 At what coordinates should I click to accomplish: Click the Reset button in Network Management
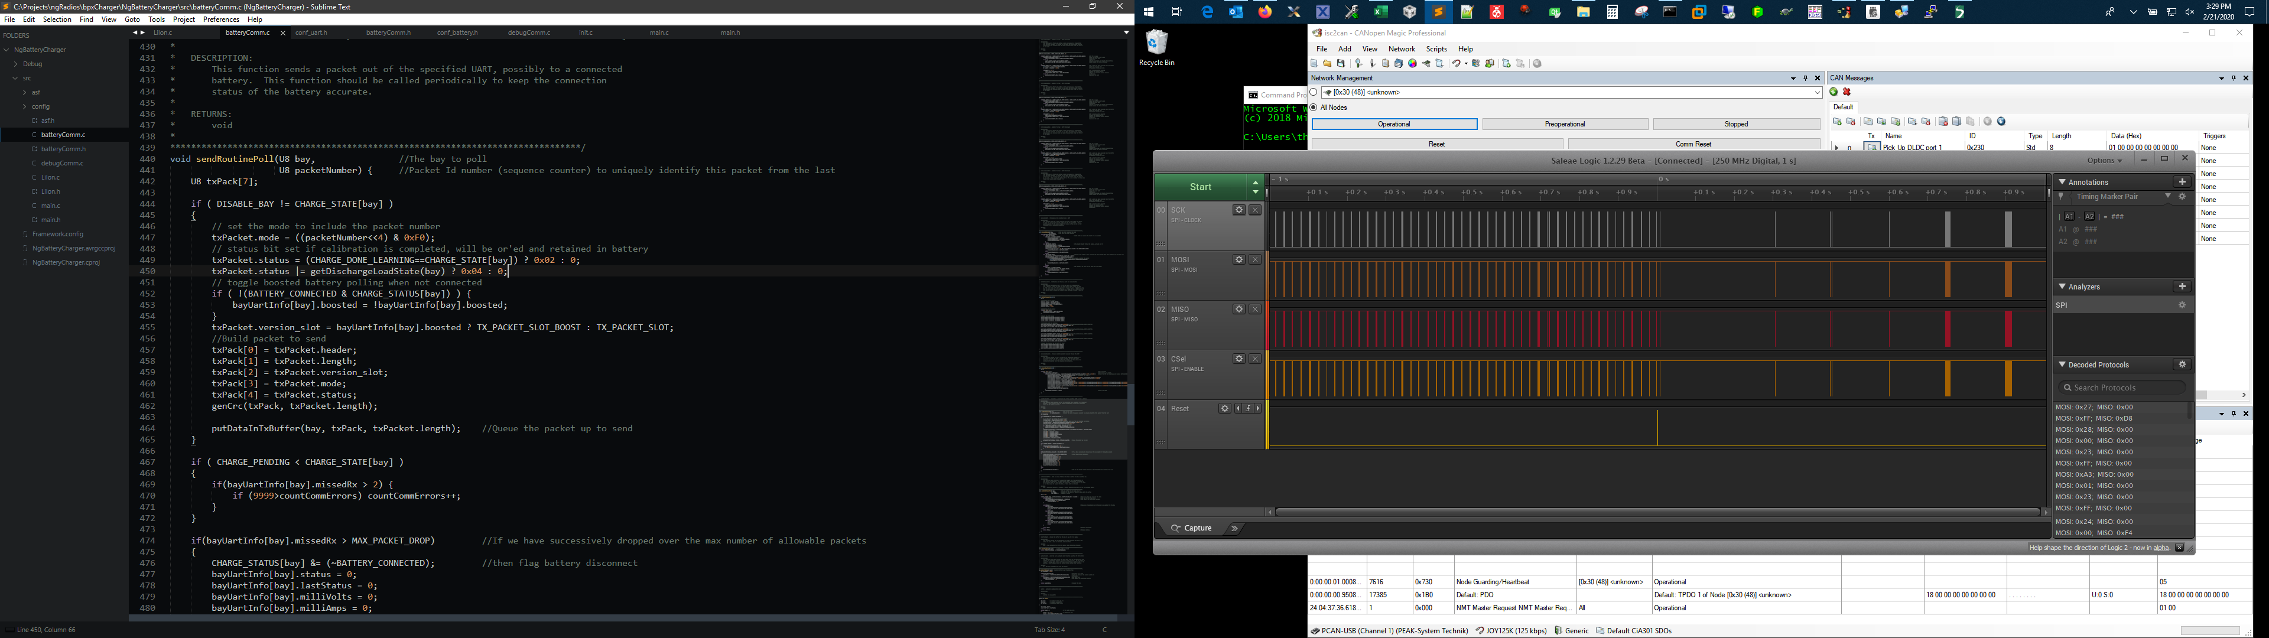click(1436, 144)
